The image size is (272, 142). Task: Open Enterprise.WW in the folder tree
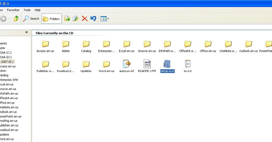tap(9, 80)
